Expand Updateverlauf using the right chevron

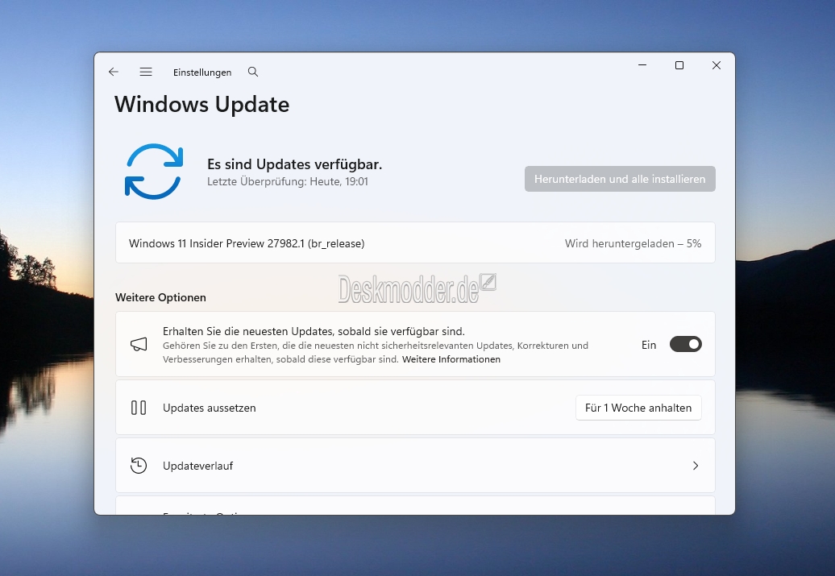click(x=696, y=466)
